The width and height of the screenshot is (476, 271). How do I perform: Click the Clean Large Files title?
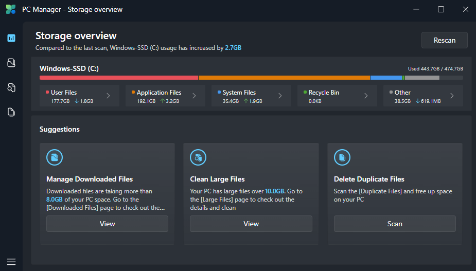217,179
